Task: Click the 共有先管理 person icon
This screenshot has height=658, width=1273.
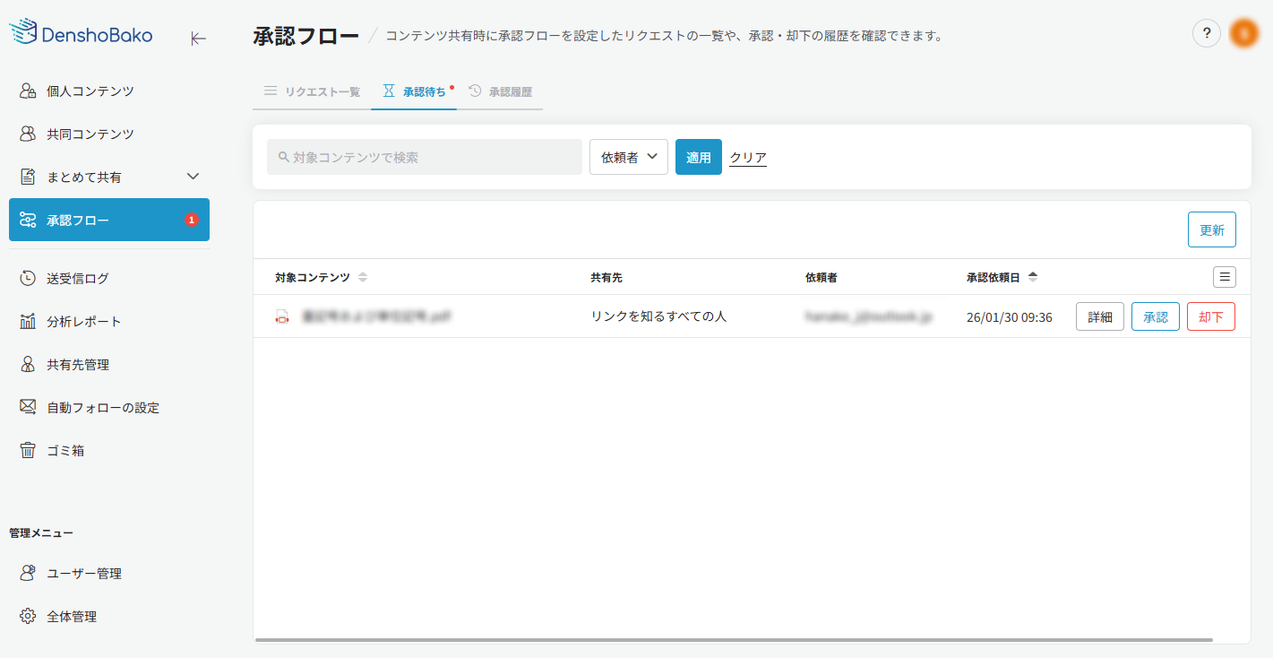Action: click(x=28, y=364)
